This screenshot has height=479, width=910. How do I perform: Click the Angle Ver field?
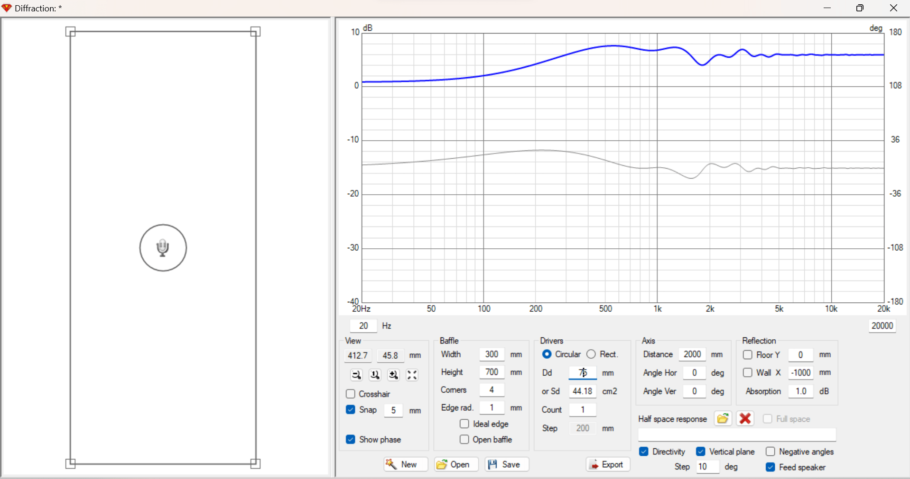[695, 391]
